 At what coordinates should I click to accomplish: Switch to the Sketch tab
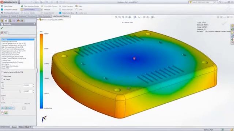[14, 16]
